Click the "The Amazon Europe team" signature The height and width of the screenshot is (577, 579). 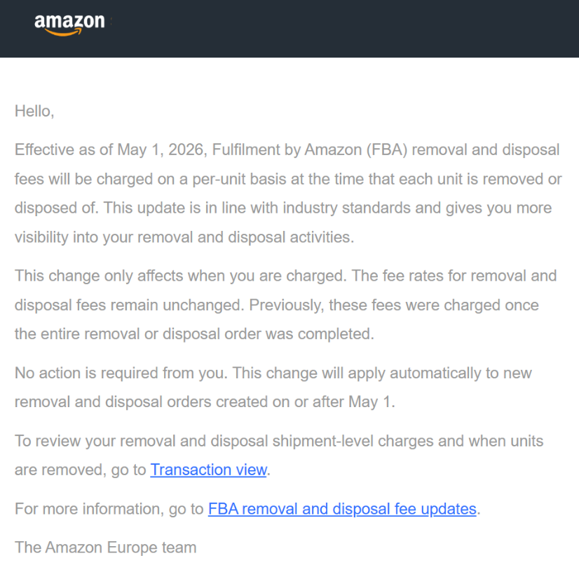click(105, 548)
